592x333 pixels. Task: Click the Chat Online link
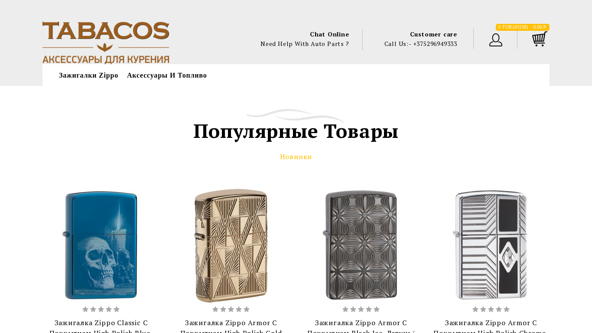329,34
